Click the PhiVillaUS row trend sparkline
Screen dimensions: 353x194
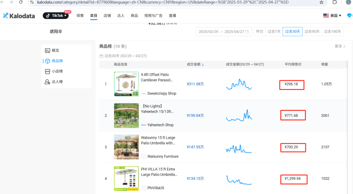[x=239, y=180]
